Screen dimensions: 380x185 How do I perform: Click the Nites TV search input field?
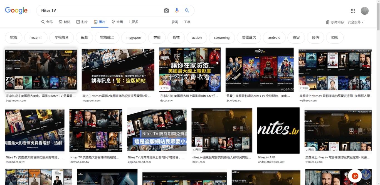100,11
